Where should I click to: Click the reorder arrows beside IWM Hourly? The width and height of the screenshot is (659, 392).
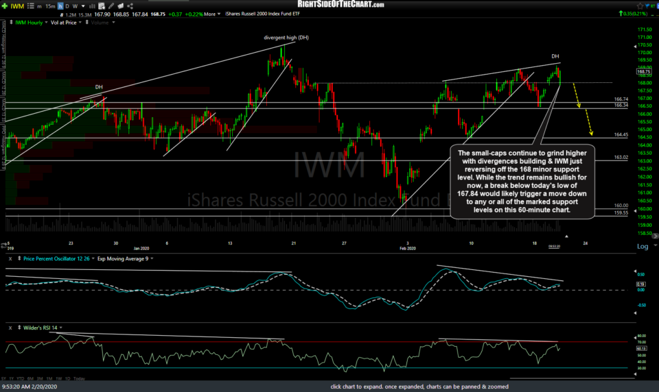(x=11, y=22)
